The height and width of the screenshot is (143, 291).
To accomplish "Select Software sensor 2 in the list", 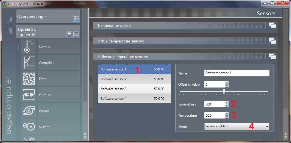I will pos(134,79).
